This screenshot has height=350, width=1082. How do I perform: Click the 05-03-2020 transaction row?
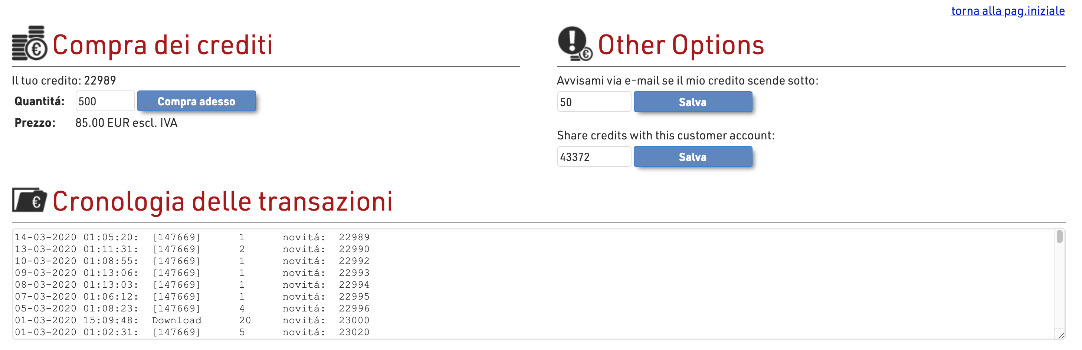point(192,308)
